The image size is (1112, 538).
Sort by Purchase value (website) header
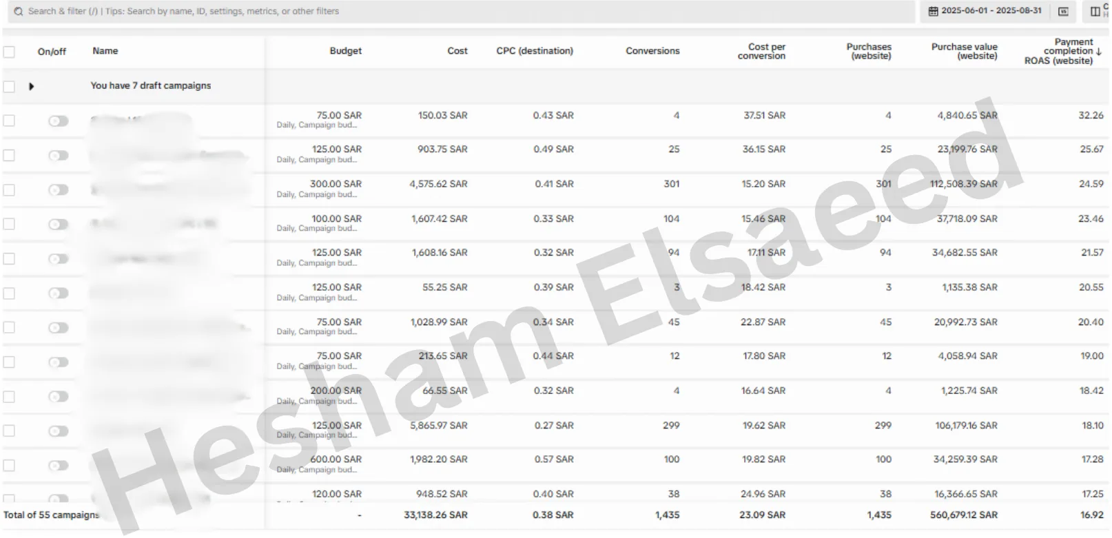(x=965, y=51)
